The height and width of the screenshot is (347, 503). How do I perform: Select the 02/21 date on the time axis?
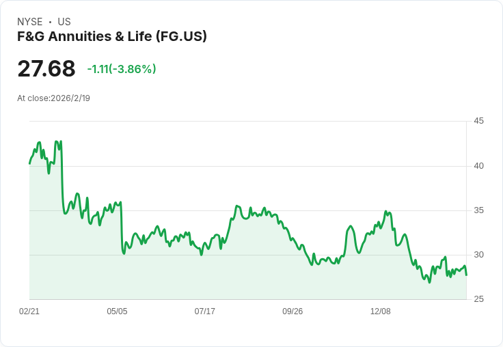[x=29, y=311]
